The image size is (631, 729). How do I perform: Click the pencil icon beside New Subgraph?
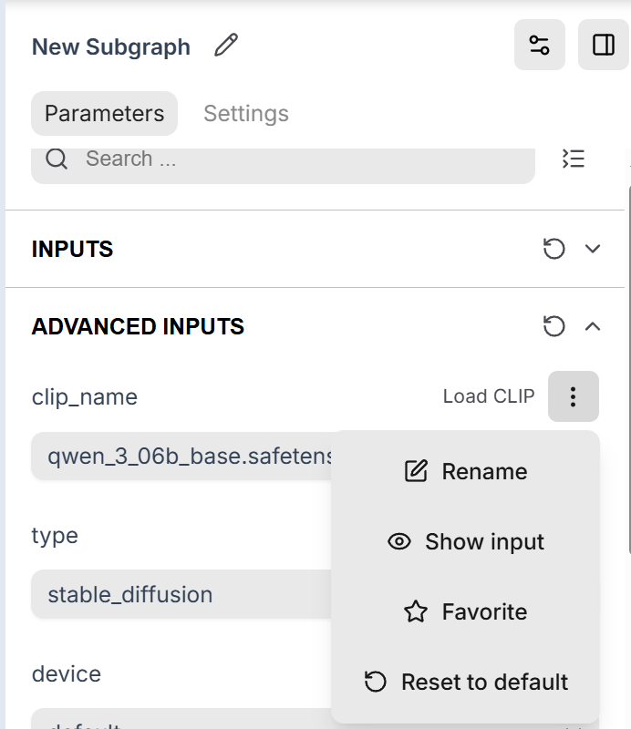(226, 45)
